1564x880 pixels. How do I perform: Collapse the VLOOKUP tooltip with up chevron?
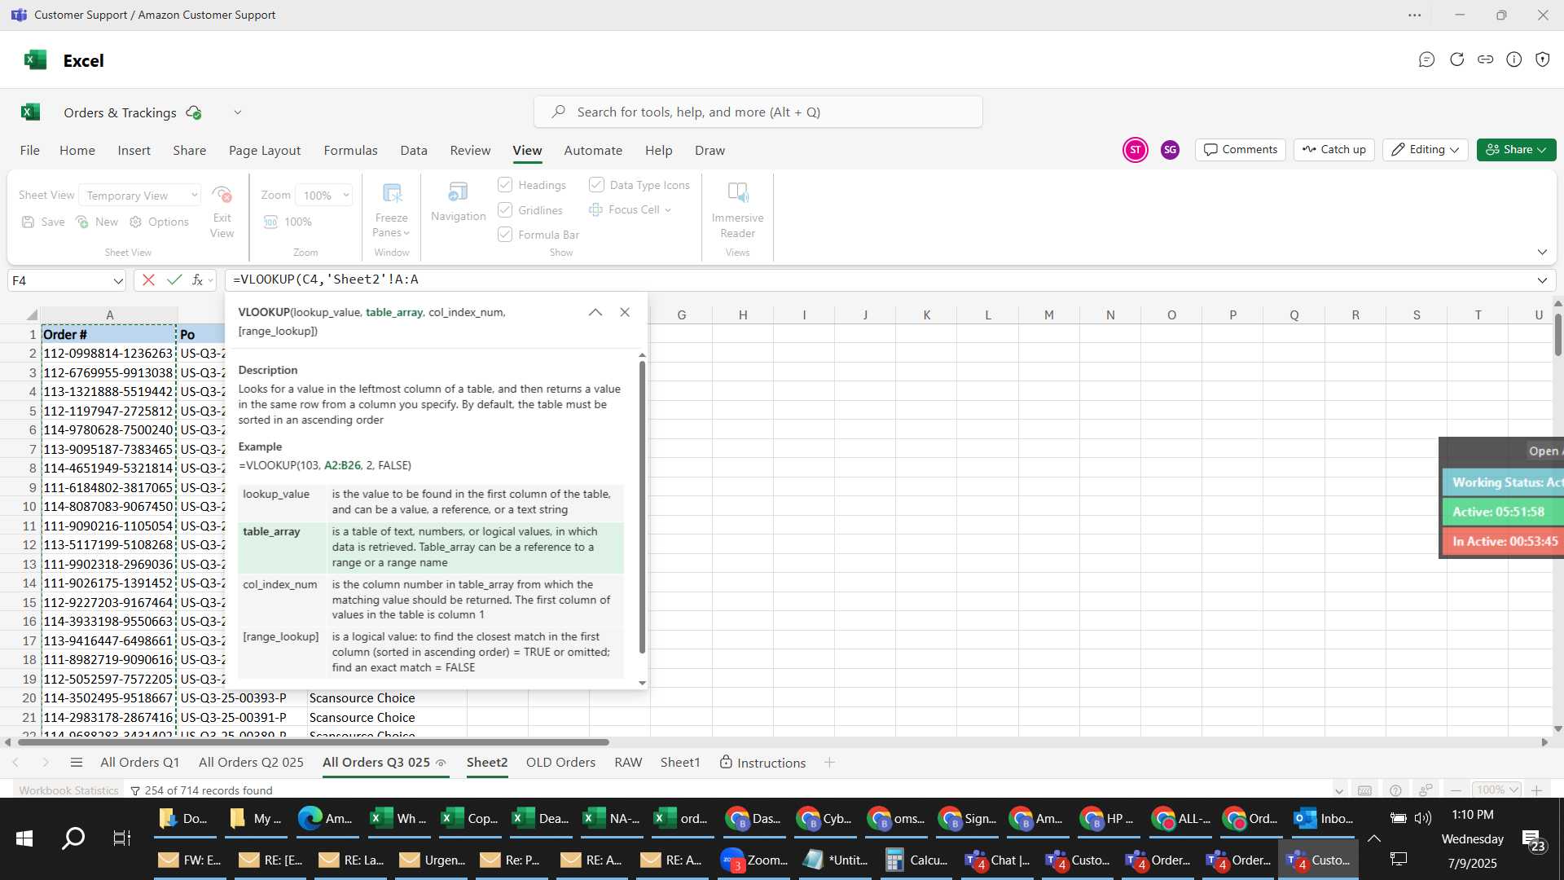(595, 312)
